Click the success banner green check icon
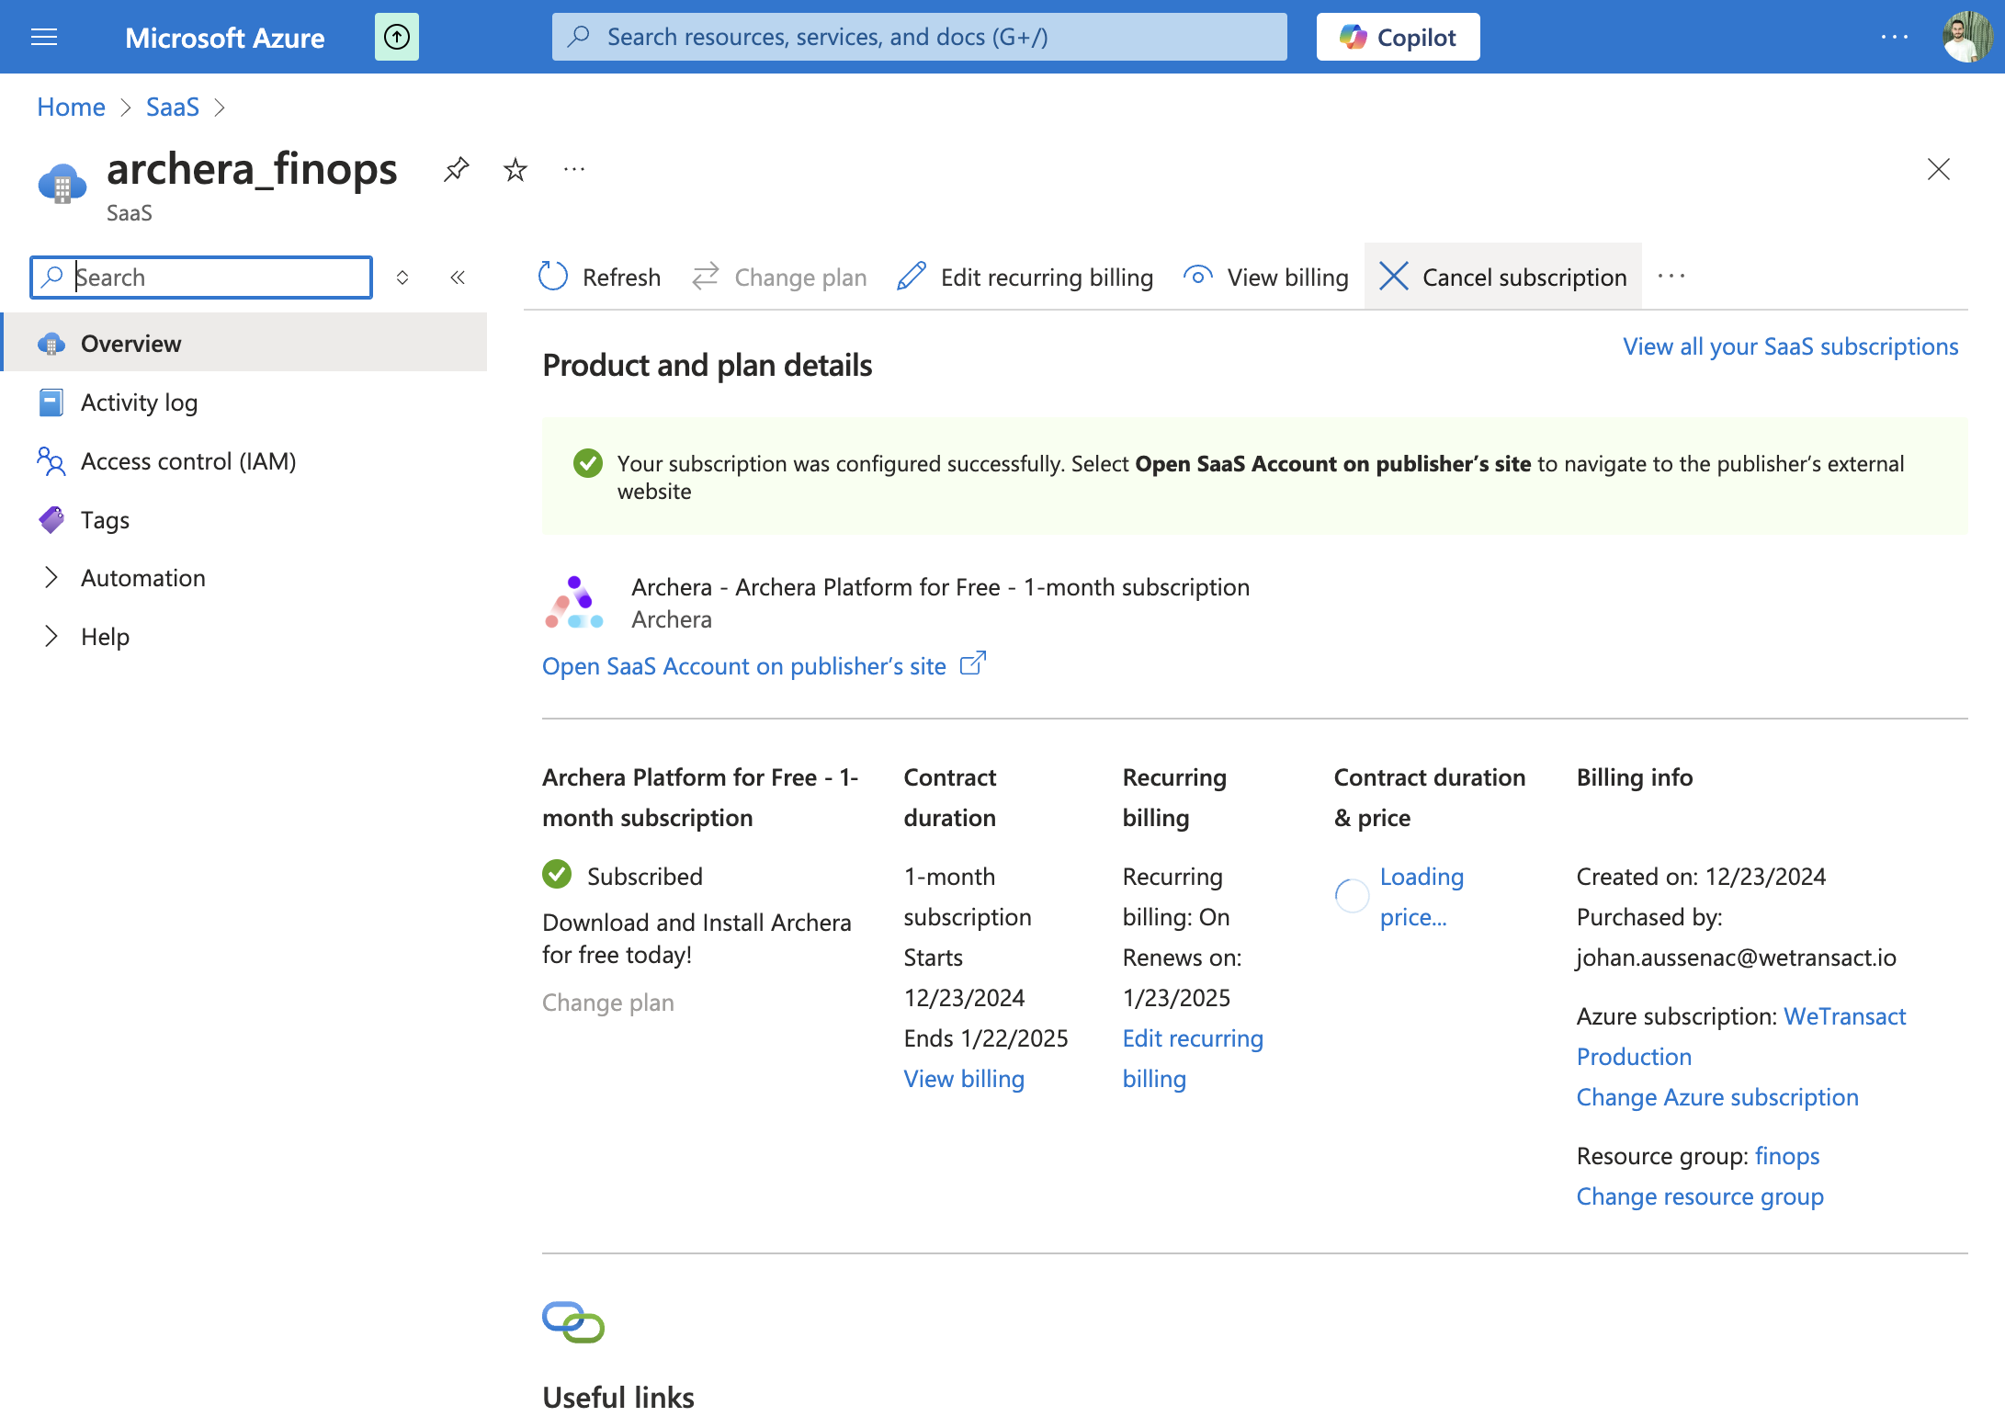This screenshot has height=1428, width=2005. (588, 463)
